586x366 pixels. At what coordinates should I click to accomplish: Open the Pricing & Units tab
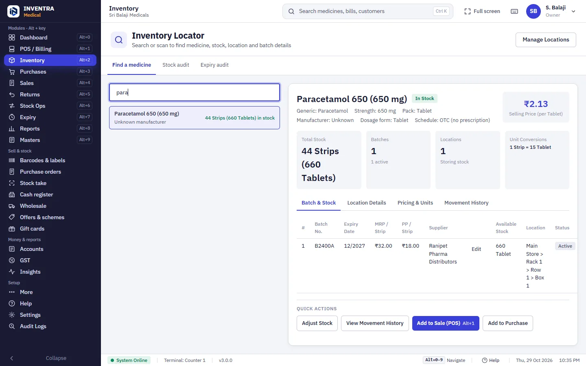click(x=415, y=203)
